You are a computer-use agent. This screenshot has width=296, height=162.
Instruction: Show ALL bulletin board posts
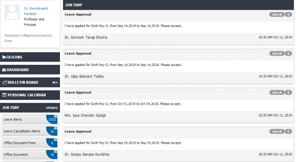(x=55, y=83)
